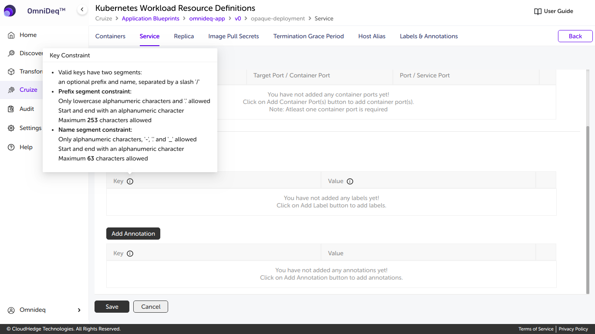
Task: Open the Home icon in the sidebar
Action: point(11,35)
